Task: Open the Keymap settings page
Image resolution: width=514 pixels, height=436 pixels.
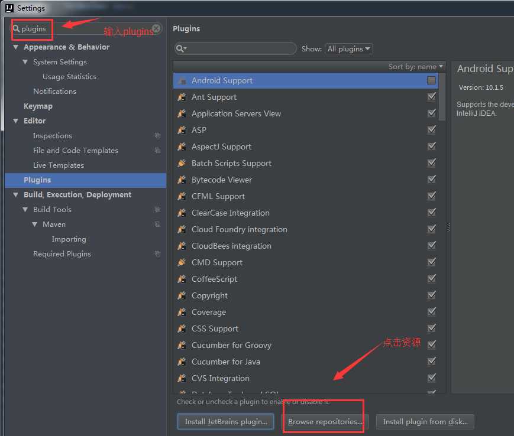Action: point(38,106)
